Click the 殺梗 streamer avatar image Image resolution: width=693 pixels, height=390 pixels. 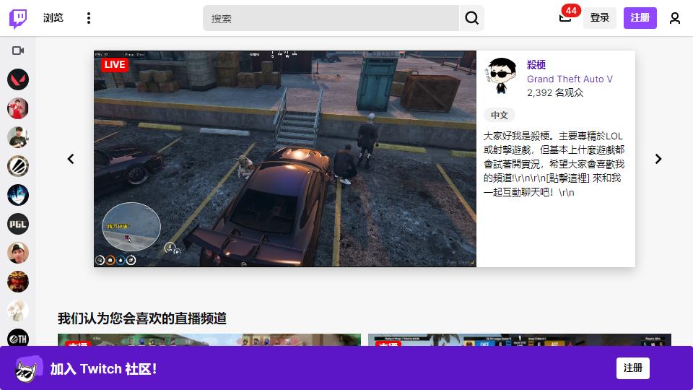pos(502,76)
